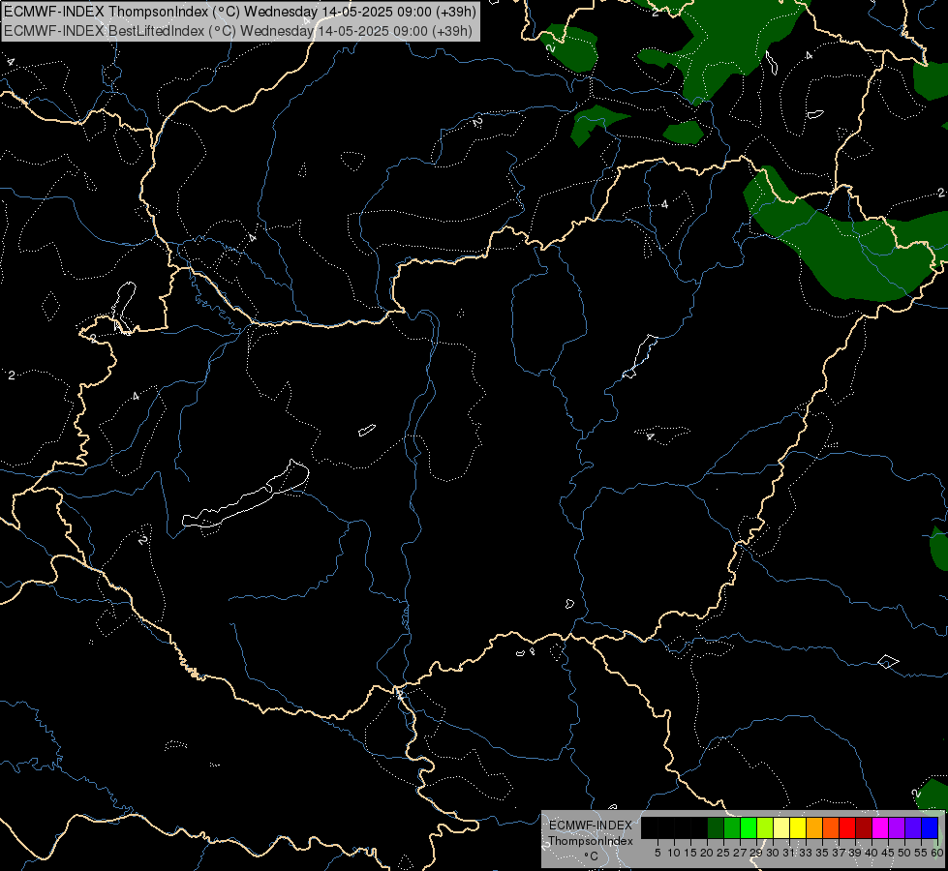Select the orange 33-35 legend swatch
Screen dimensions: 948x871
coord(814,828)
